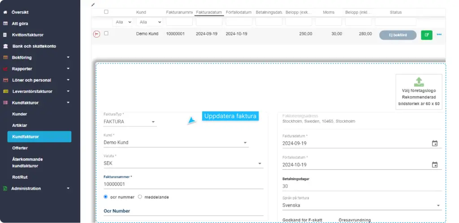The width and height of the screenshot is (459, 223).
Task: Collapse the Kundfakturor menu arrow
Action: (x=68, y=103)
